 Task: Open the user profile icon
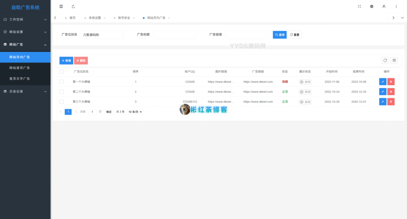pos(384,6)
